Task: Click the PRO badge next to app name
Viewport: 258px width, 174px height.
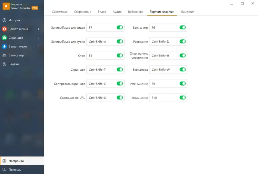Action: tap(35, 8)
